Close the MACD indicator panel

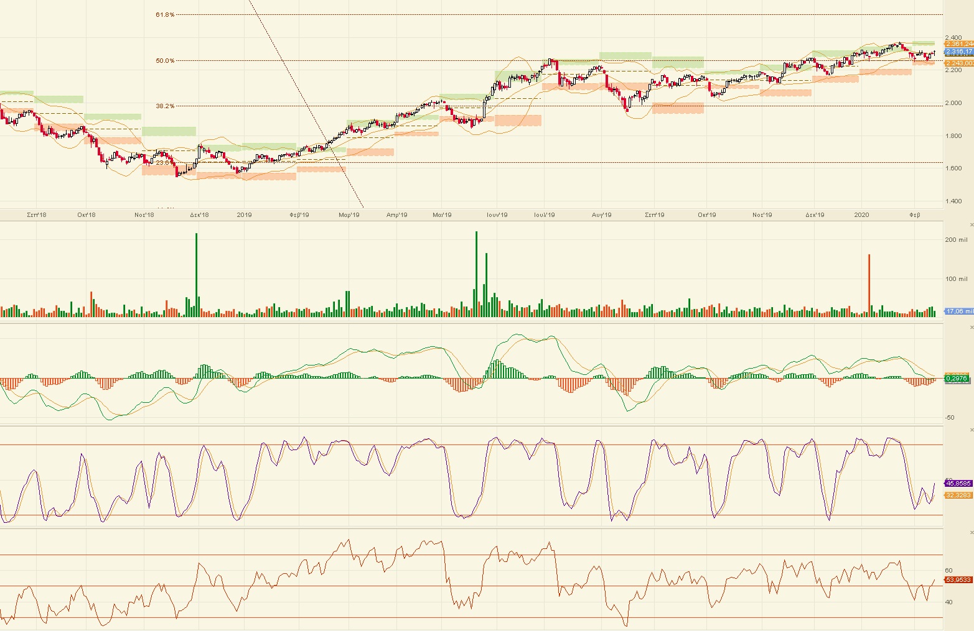[971, 327]
